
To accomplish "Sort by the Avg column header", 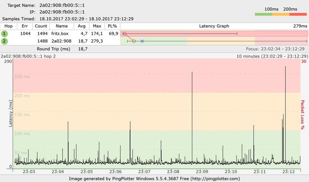I will (81, 26).
